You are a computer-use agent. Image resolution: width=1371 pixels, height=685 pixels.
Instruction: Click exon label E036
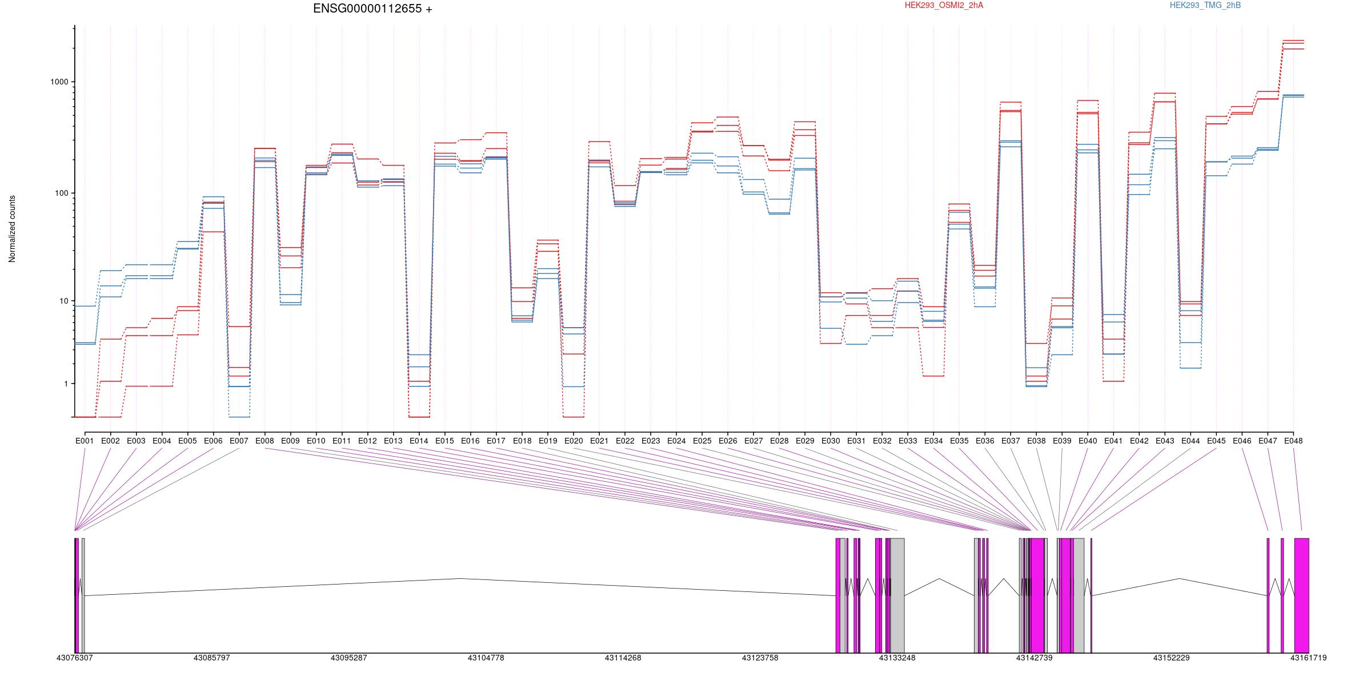pyautogui.click(x=985, y=441)
